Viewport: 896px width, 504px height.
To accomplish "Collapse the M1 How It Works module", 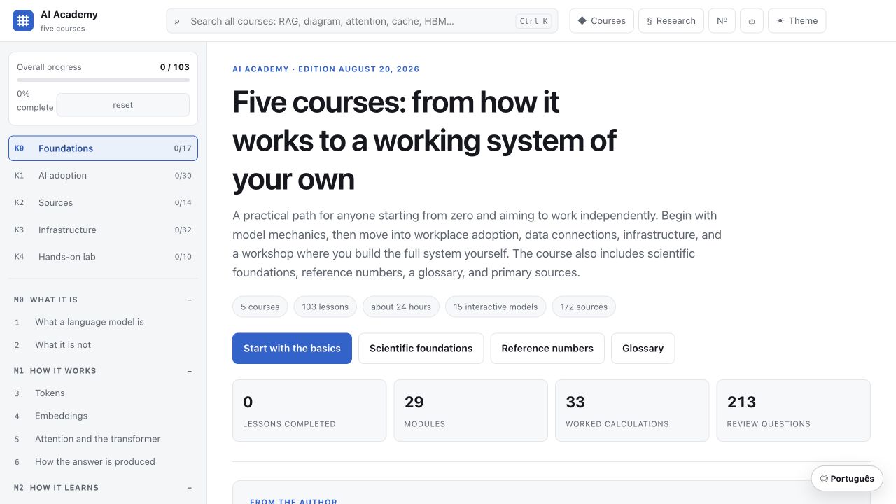I will (103, 371).
